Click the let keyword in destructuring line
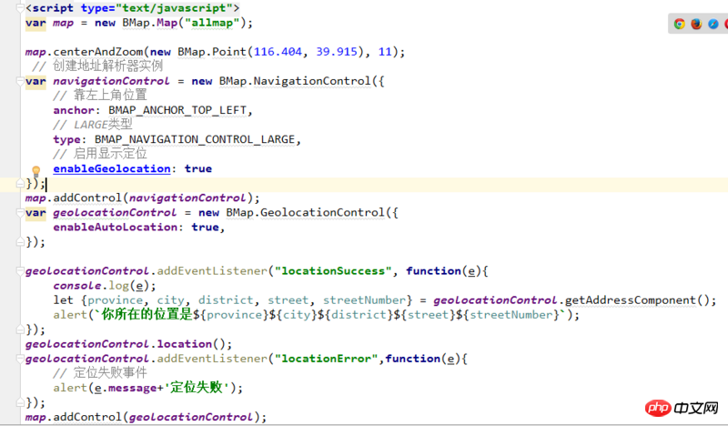 coord(63,300)
